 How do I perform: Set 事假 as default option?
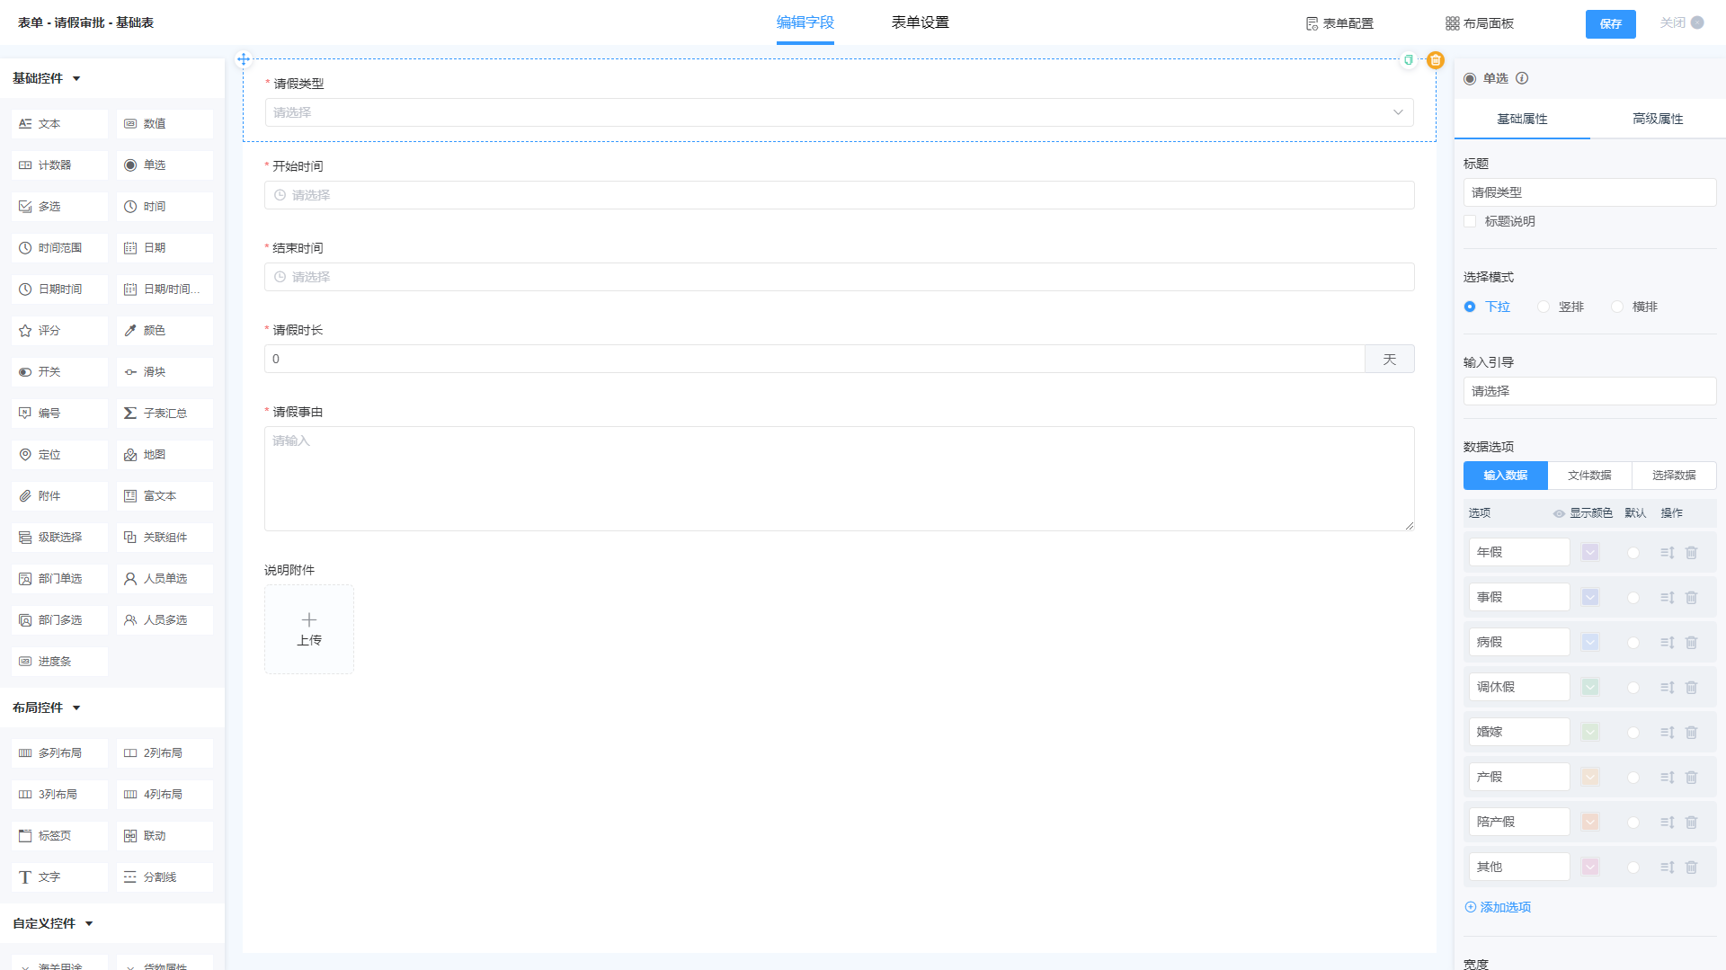pyautogui.click(x=1633, y=598)
